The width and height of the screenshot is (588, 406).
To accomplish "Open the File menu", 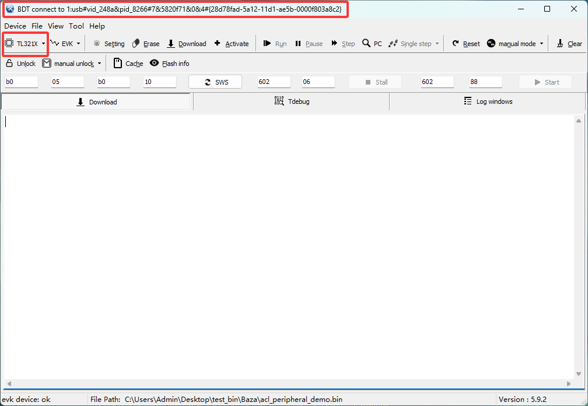I will (x=37, y=26).
